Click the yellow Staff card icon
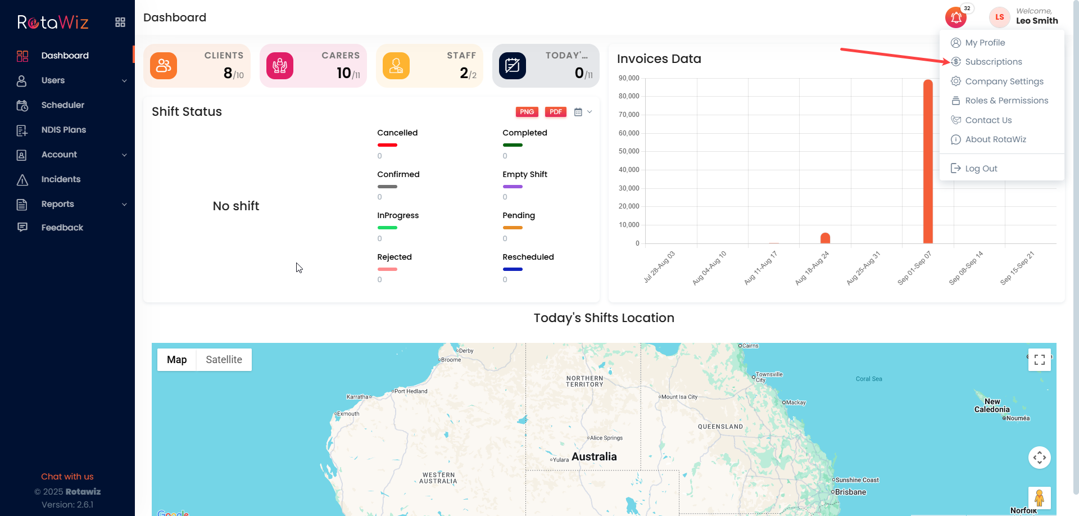 396,66
